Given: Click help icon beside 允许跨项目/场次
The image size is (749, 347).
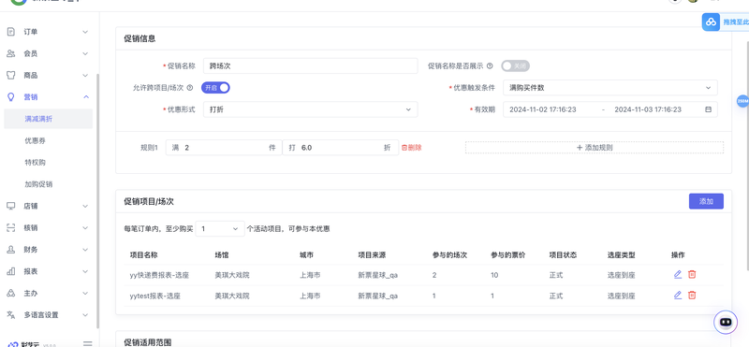Looking at the screenshot, I should tap(190, 88).
